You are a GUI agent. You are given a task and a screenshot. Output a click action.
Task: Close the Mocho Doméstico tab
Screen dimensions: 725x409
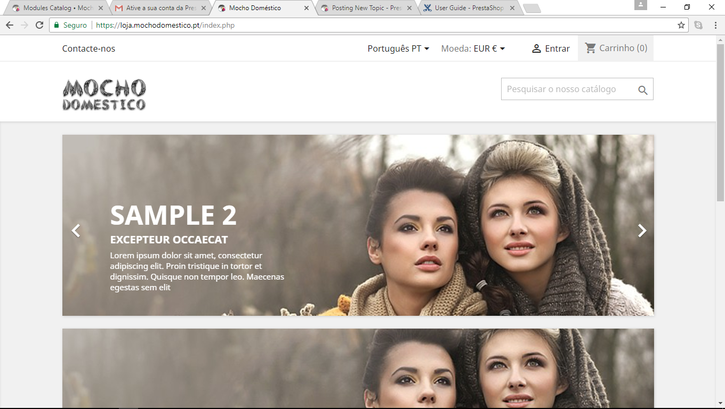(307, 8)
